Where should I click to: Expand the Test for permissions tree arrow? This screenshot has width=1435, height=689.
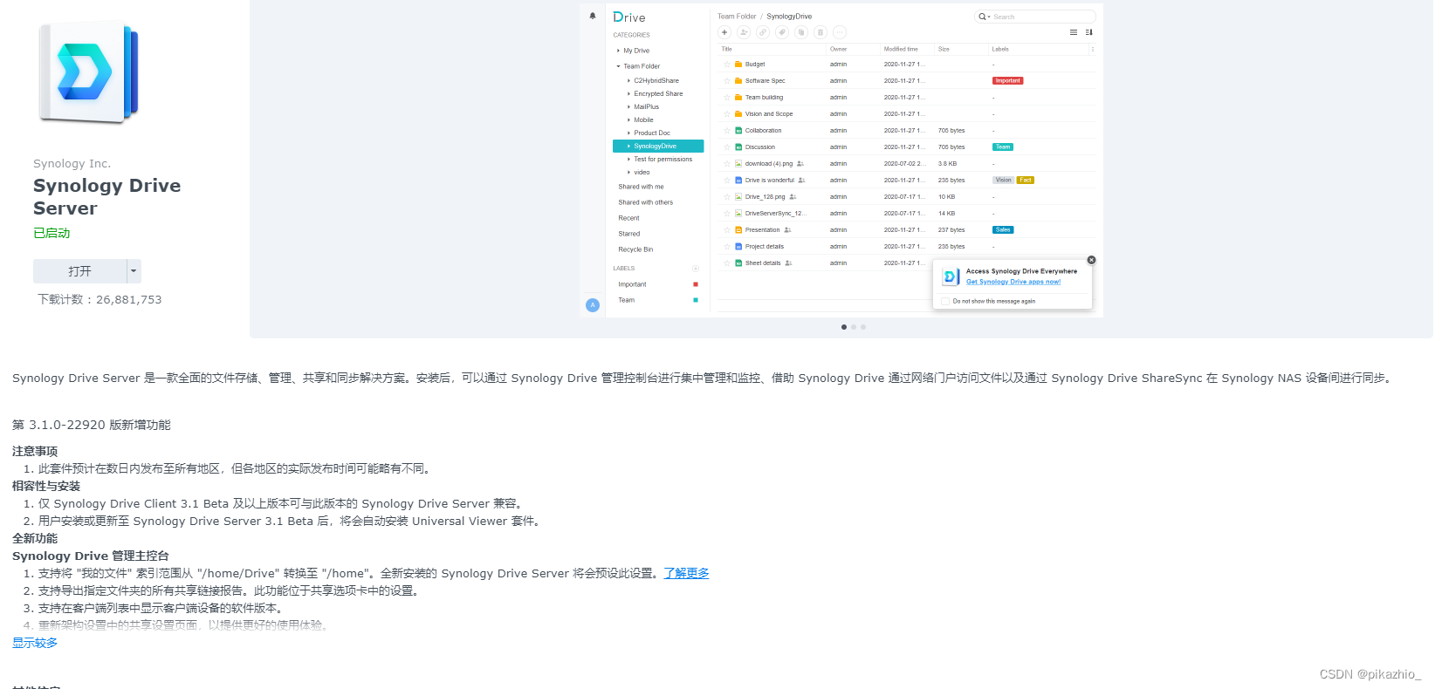point(628,160)
